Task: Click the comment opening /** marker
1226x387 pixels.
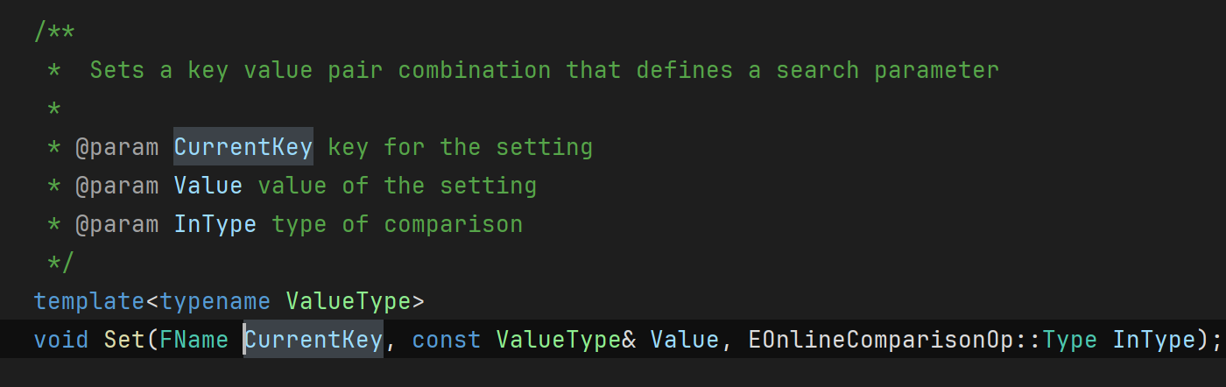Action: [x=54, y=32]
